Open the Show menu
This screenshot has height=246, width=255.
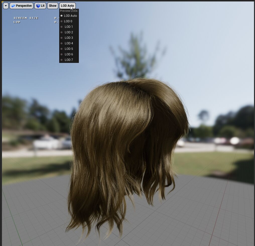[52, 6]
